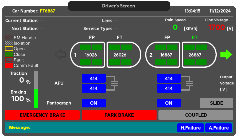Screen dimensions: 237x137
Task: Click the Output Voltage [V] label
Action: [x=227, y=83]
